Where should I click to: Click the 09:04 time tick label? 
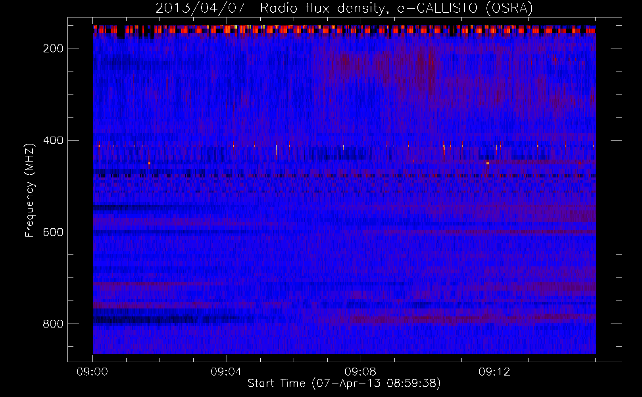pos(227,372)
